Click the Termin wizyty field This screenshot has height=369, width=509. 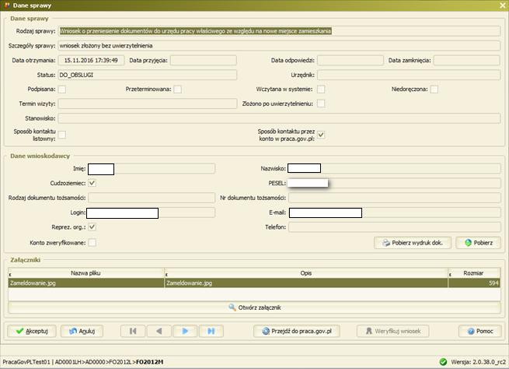coord(148,104)
